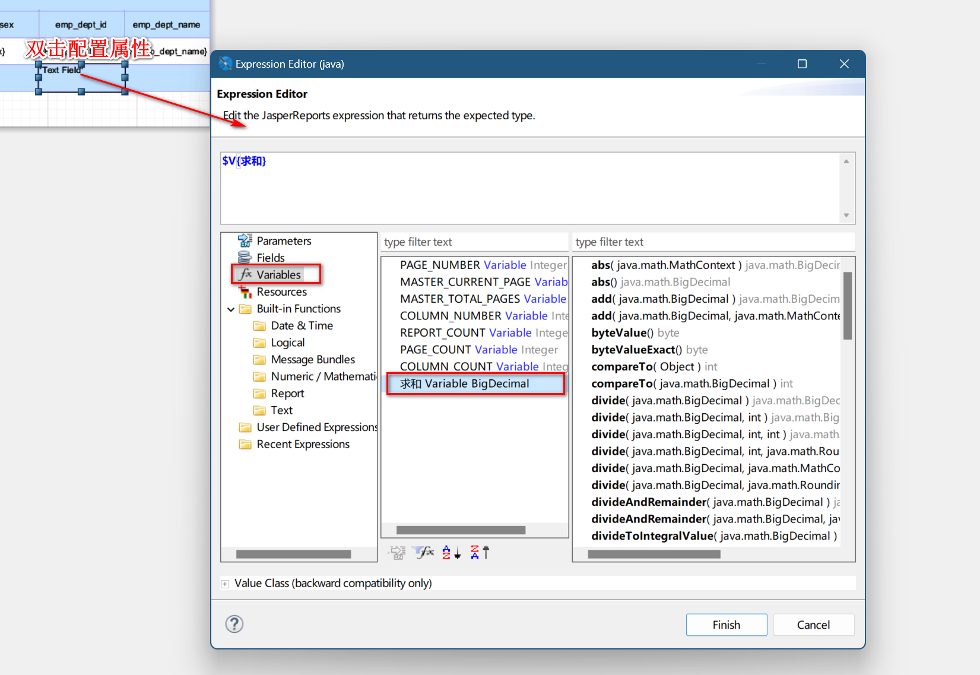Screen dimensions: 980x675
Task: Select the User Defined Expressions folder
Action: (x=316, y=427)
